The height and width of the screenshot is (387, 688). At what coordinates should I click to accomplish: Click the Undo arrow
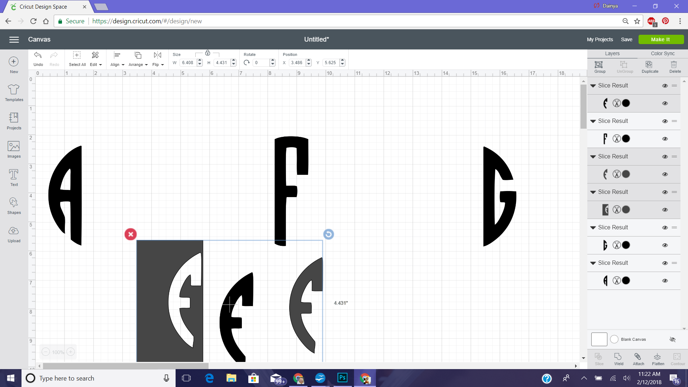(38, 59)
